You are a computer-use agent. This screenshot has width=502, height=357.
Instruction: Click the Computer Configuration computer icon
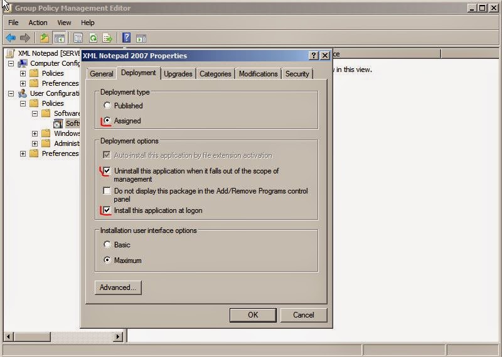pyautogui.click(x=23, y=63)
